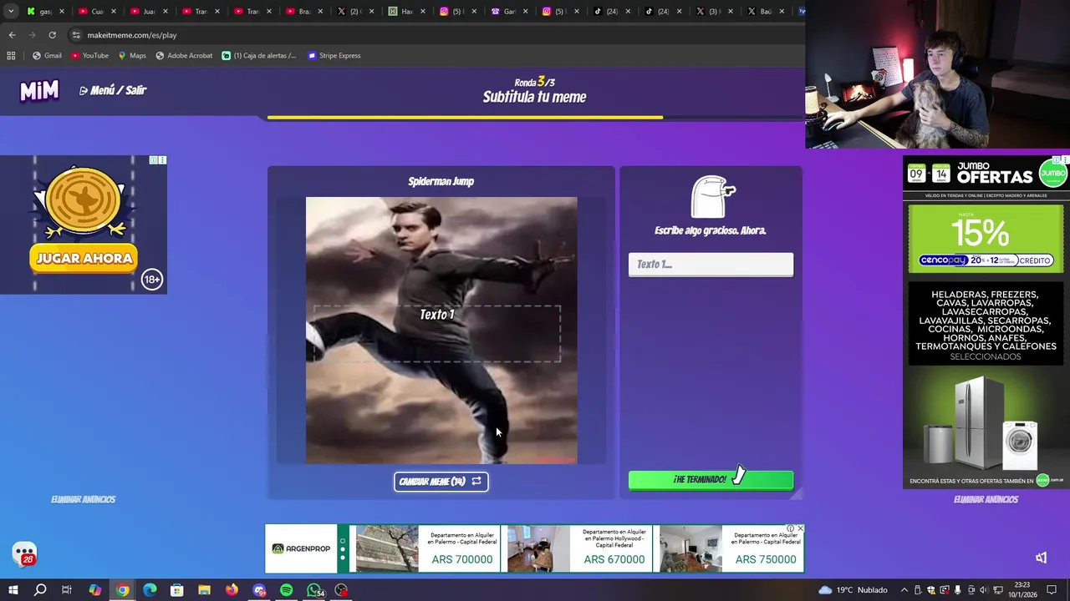
Task: Go back in the browser
Action: [x=12, y=35]
